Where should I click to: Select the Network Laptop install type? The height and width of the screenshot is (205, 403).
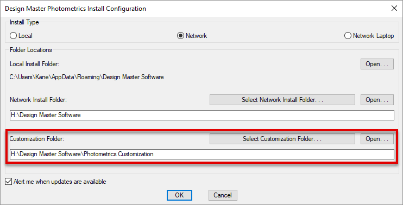coord(369,36)
